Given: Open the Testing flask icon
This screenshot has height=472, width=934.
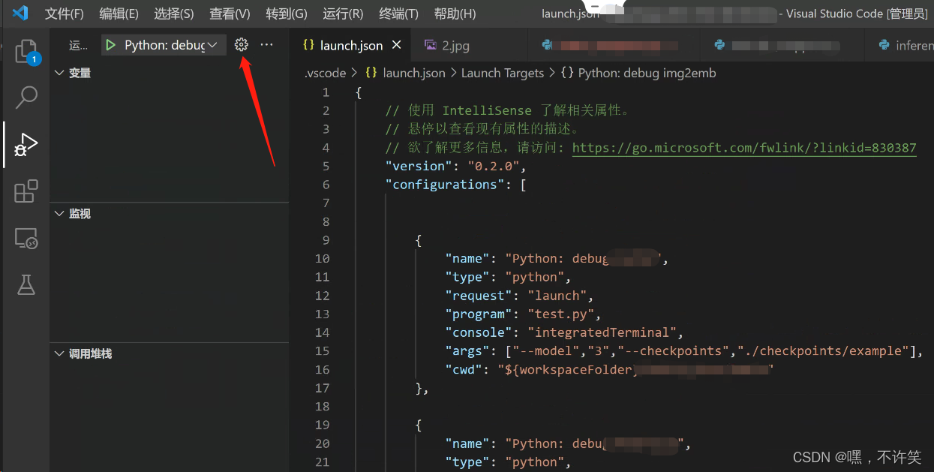Looking at the screenshot, I should tap(26, 284).
